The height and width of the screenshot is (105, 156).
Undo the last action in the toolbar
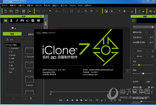point(38,11)
